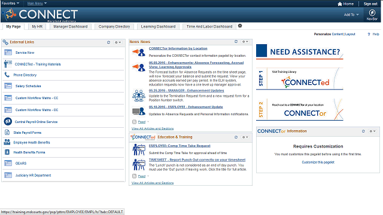Go to Time And Labor Dashboard tab
Viewport: 383px width, 215px height.
(209, 26)
